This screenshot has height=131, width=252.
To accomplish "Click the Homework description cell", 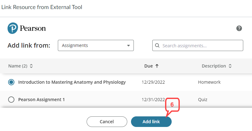I will (209, 82).
